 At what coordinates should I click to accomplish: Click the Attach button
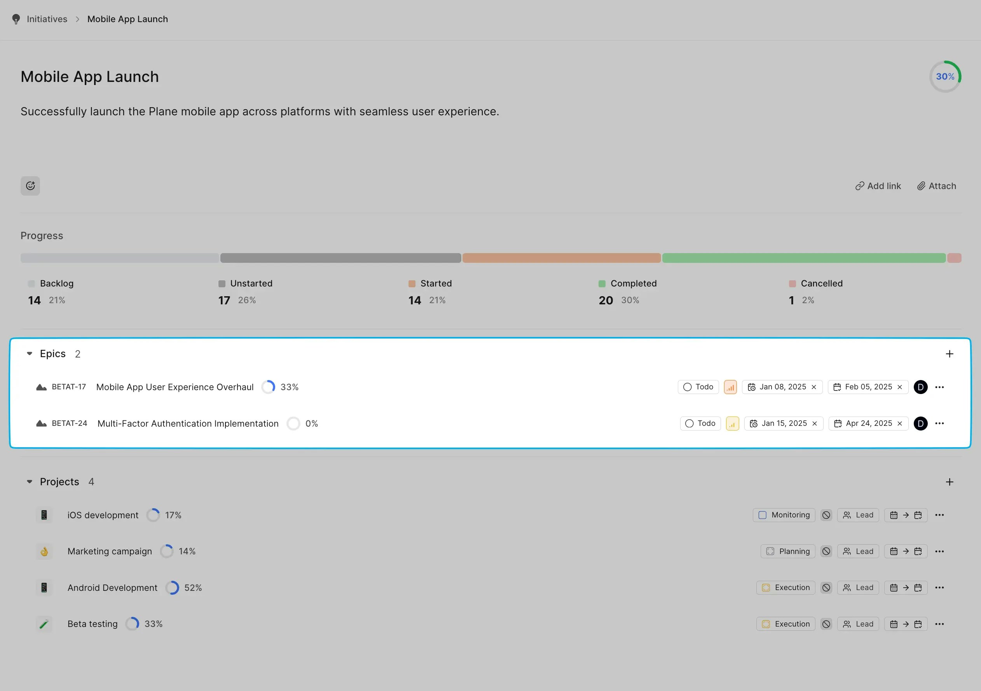pyautogui.click(x=937, y=186)
